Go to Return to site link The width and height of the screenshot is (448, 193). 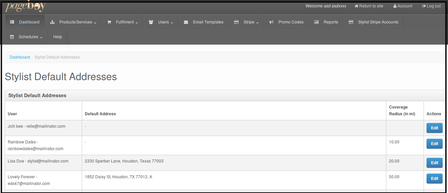(x=369, y=6)
